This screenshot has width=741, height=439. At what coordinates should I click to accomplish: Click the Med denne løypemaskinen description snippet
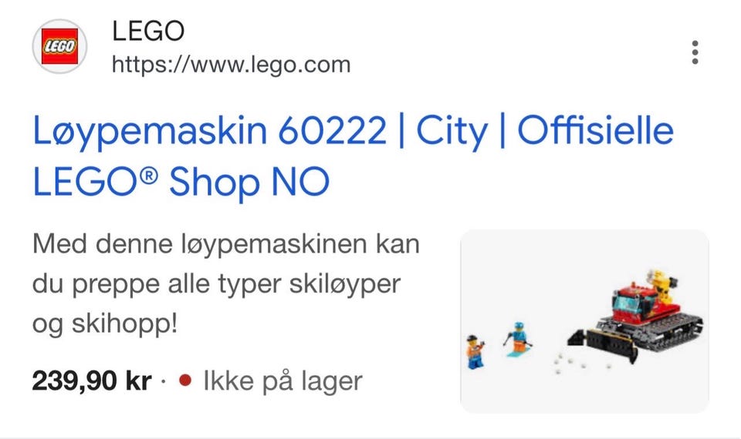coord(226,284)
